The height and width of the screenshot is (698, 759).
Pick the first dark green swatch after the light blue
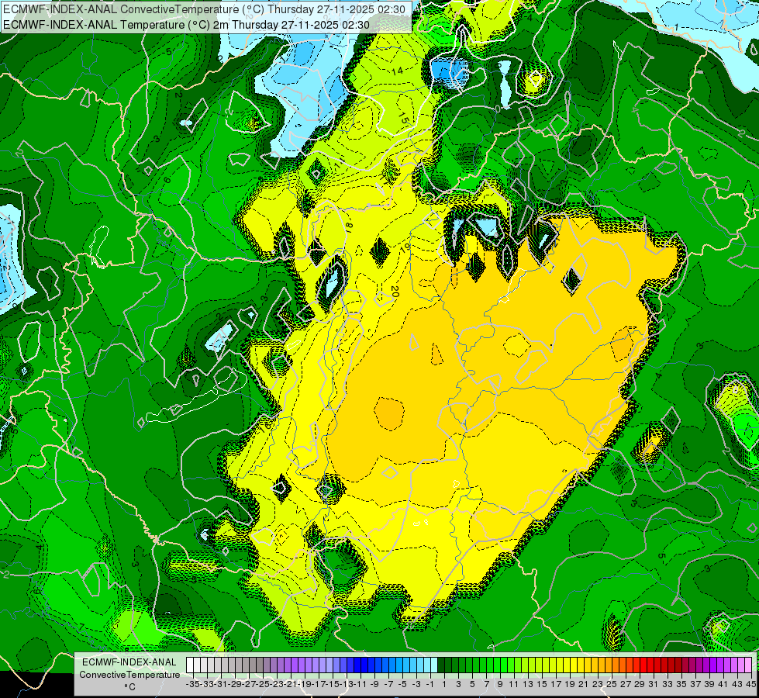(441, 665)
